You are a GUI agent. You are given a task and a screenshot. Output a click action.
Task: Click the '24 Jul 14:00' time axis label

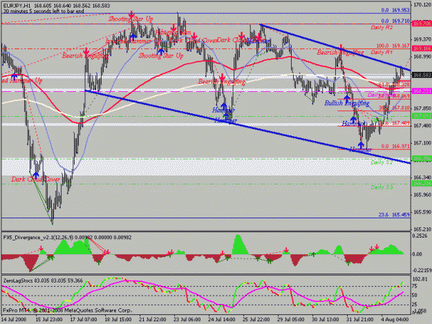(222, 319)
